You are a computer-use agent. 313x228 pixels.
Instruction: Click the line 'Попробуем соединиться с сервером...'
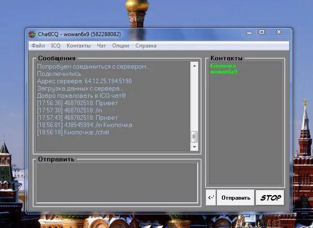[x=93, y=67]
